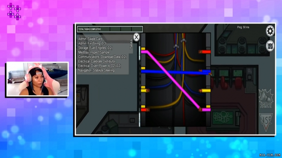
Task: Click the left yellow wire end
Action: tap(145, 91)
